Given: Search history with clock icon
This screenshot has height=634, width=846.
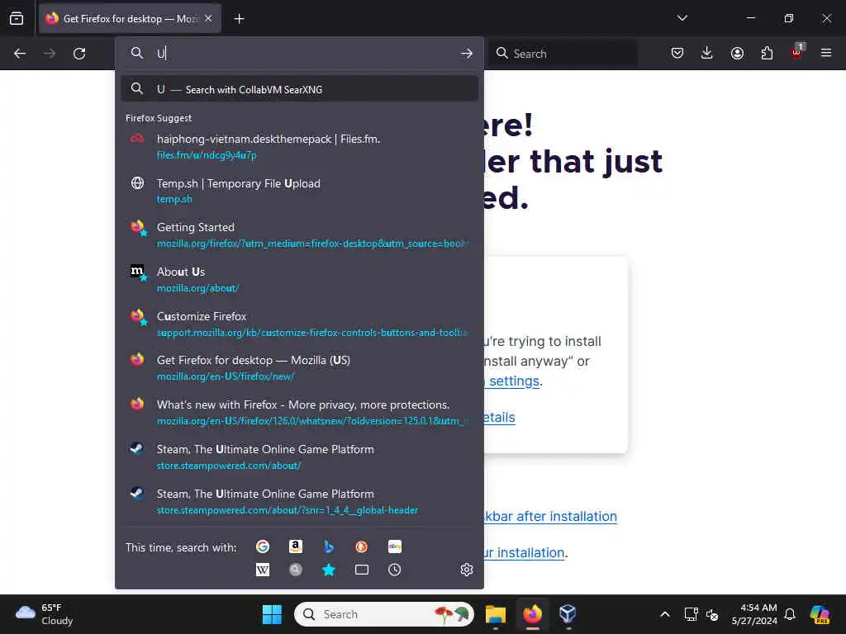Looking at the screenshot, I should 394,570.
